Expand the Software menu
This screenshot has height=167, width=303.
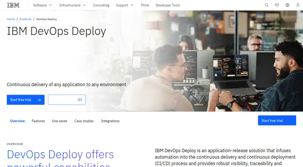point(42,5)
